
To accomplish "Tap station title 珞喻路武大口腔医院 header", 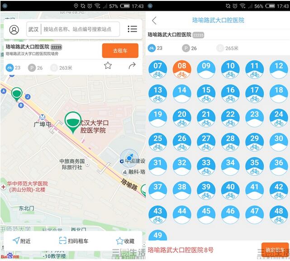I will 218,20.
